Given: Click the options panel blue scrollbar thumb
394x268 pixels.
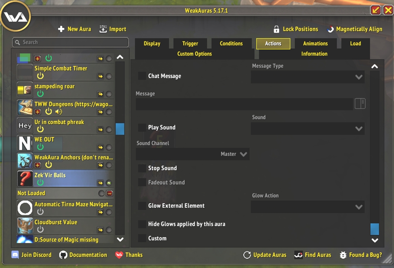Looking at the screenshot, I should pos(375,229).
